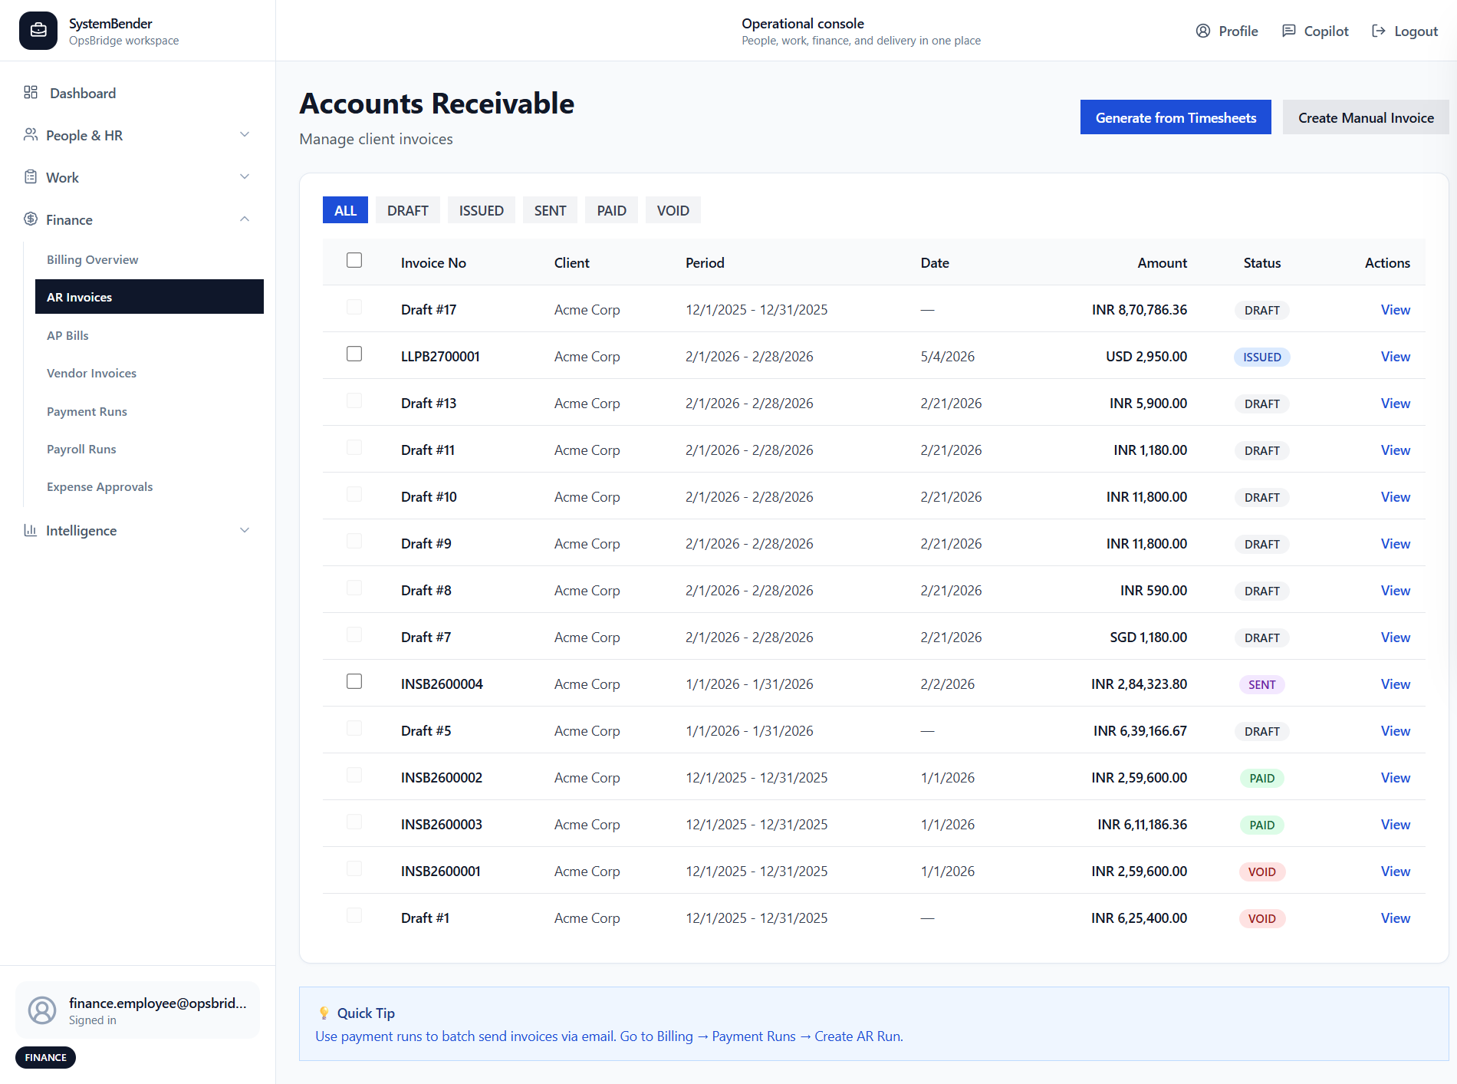Viewport: 1457px width, 1084px height.
Task: Open Vendor Invoices in sidebar
Action: (150, 373)
